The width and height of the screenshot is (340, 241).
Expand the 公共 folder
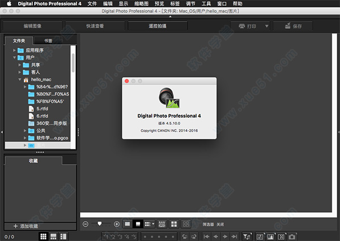[x=25, y=131]
